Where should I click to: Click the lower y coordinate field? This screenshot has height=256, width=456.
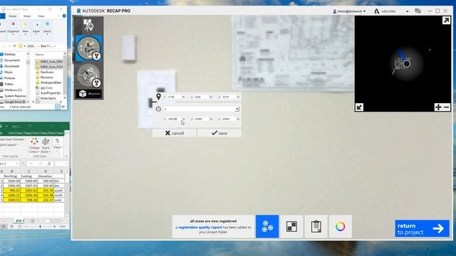pos(200,119)
